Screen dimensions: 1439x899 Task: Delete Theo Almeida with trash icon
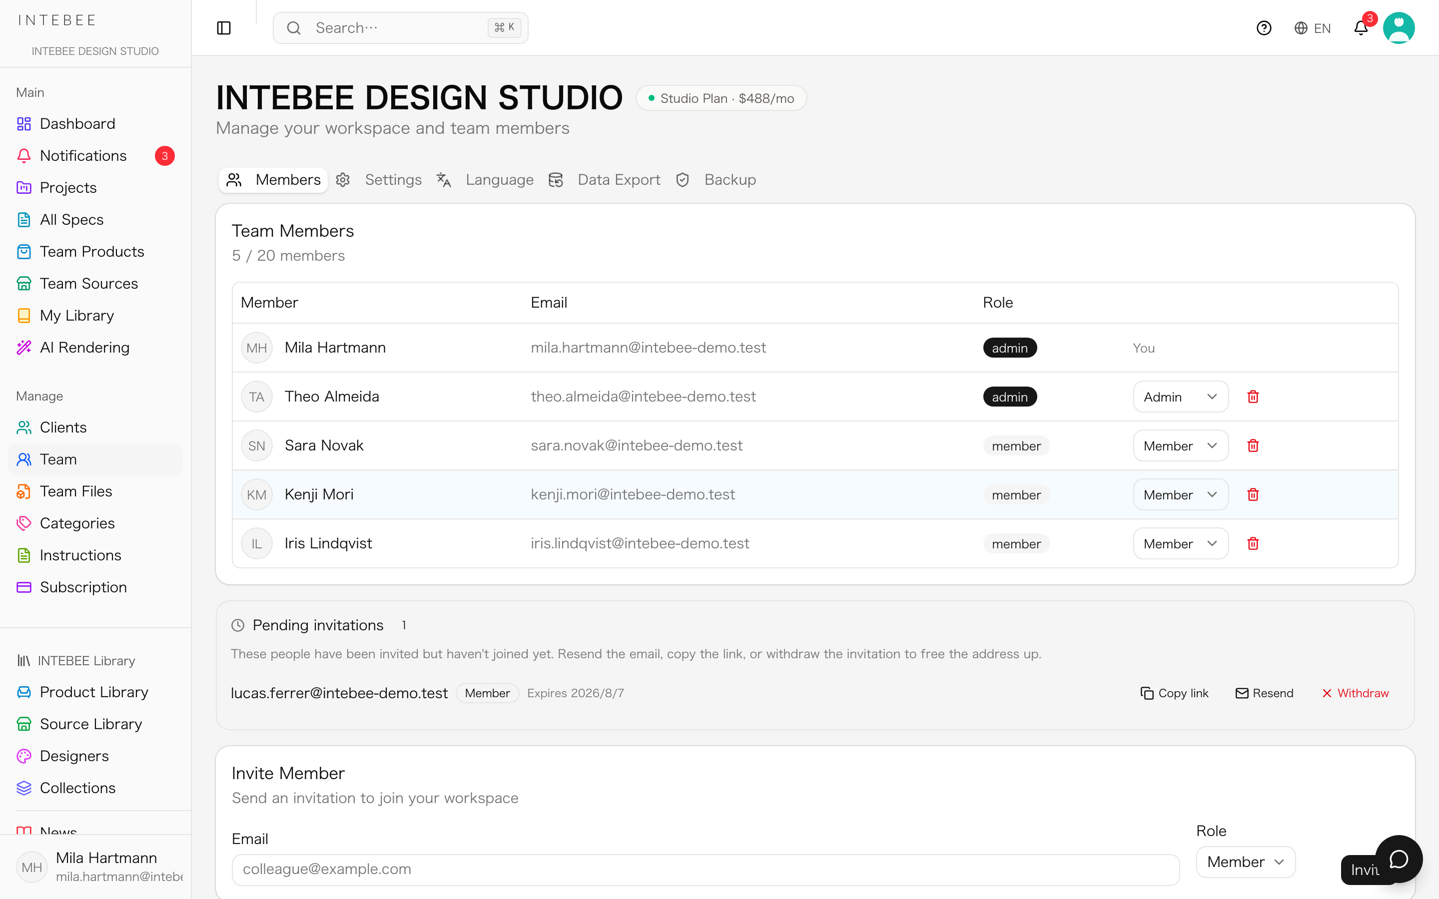[1253, 397]
